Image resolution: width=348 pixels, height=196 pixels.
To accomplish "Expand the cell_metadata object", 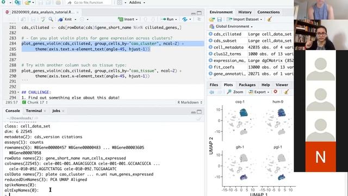I will pyautogui.click(x=210, y=47).
